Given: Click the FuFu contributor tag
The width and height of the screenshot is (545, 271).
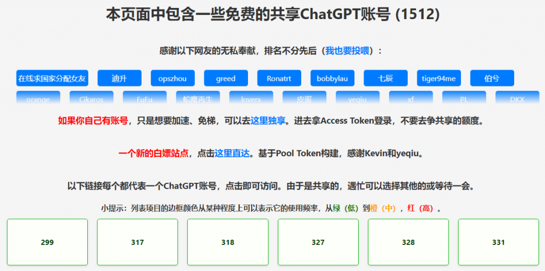Looking at the screenshot, I should pyautogui.click(x=145, y=97).
